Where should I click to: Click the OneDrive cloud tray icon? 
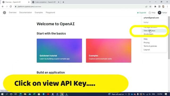tap(132, 94)
